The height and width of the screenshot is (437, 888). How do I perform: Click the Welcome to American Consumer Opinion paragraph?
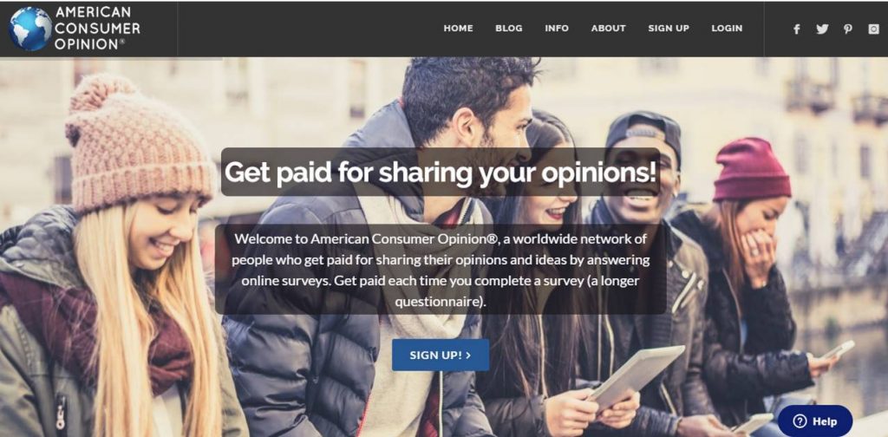point(441,270)
